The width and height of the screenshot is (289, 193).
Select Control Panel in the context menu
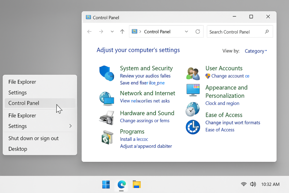click(x=40, y=103)
